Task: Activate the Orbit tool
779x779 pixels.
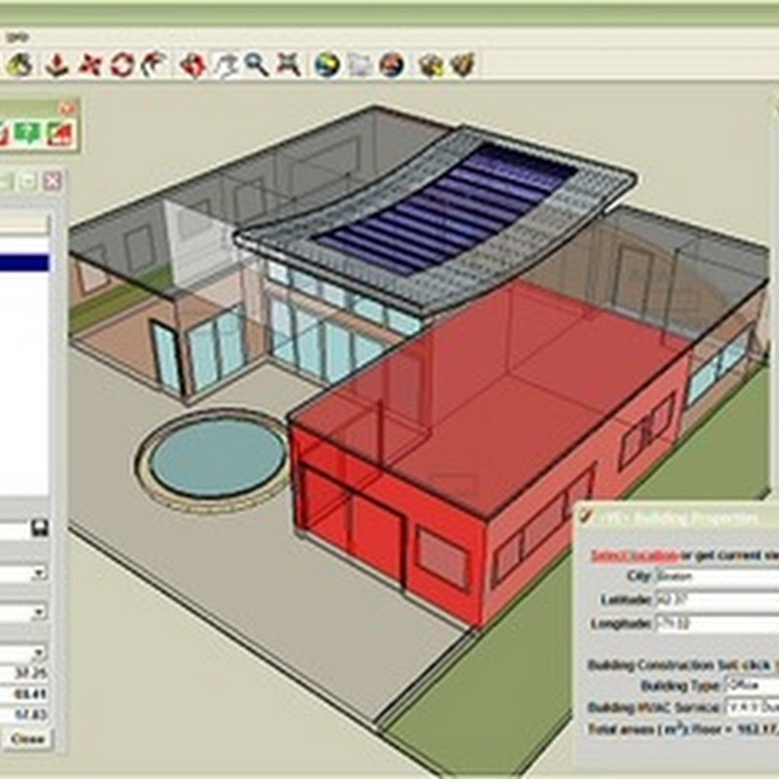Action: (x=193, y=64)
